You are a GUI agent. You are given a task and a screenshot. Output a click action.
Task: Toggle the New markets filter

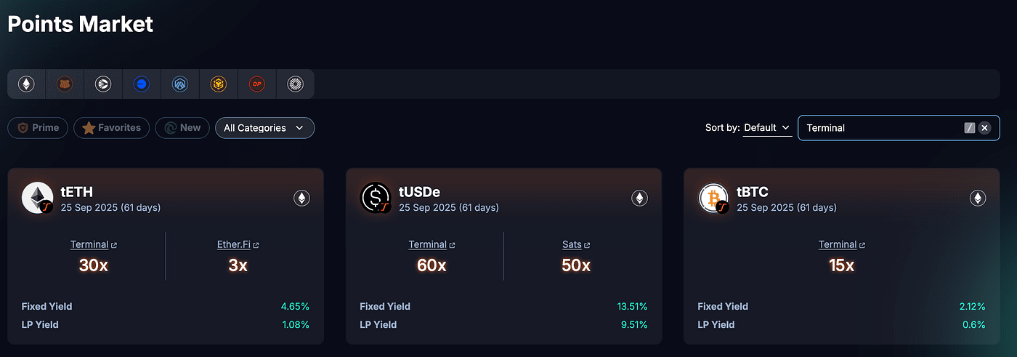click(182, 128)
